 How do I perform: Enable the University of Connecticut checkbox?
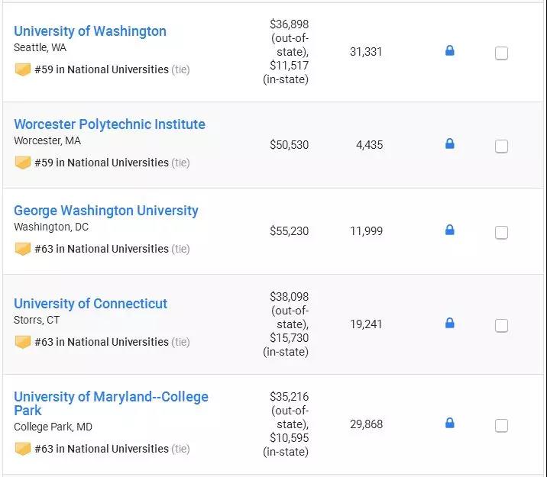click(x=501, y=326)
